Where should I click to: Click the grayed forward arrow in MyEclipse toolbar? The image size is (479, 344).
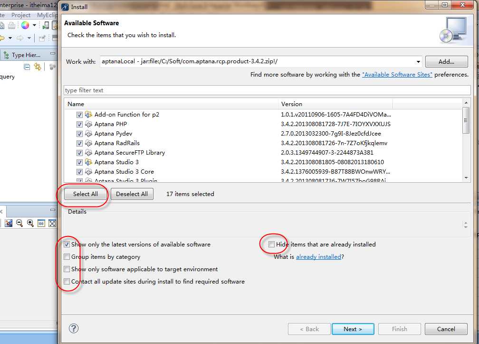coord(20,38)
